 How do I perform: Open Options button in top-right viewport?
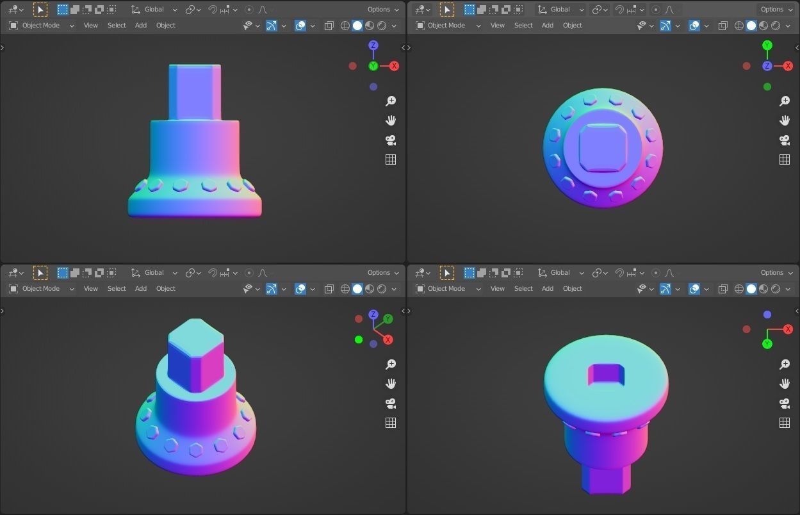coord(776,10)
